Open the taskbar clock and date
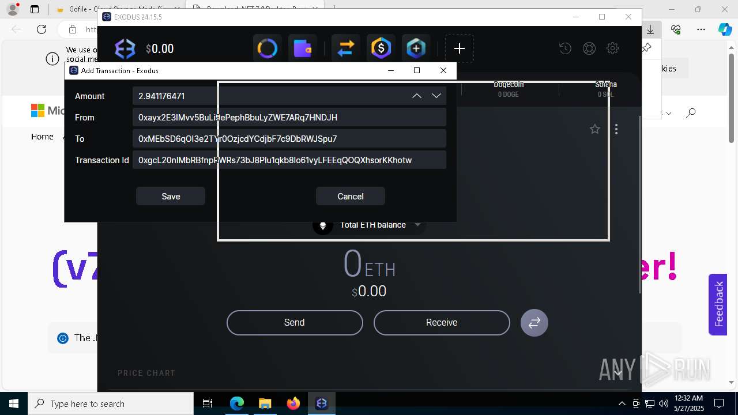This screenshot has height=415, width=738. pos(688,403)
